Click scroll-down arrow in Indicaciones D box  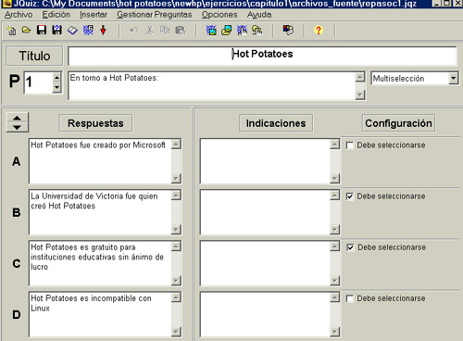click(335, 332)
